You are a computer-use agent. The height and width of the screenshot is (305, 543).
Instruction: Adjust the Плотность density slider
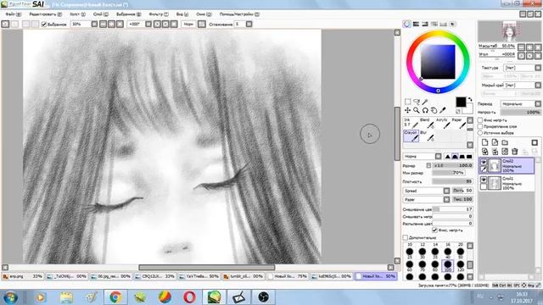click(452, 181)
